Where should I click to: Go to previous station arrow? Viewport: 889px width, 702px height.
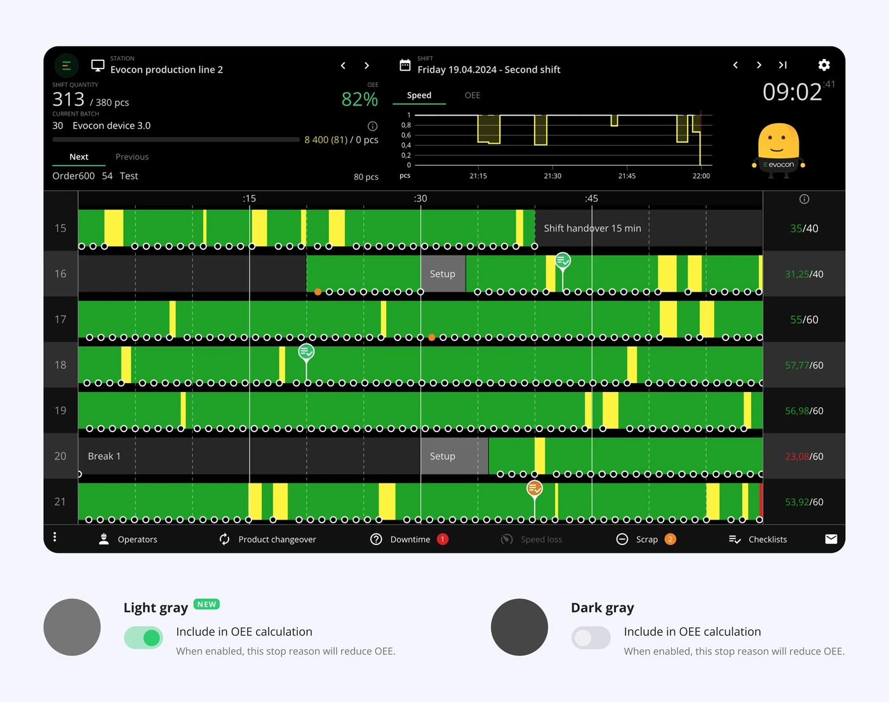[343, 65]
